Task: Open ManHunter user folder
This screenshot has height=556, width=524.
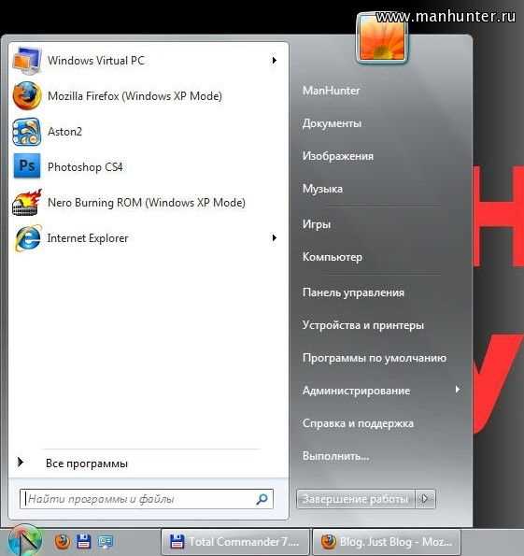Action: click(x=332, y=91)
